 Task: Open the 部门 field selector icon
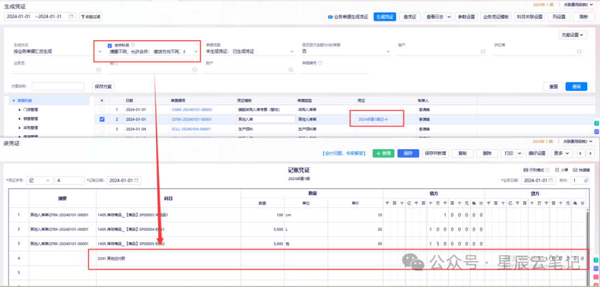[195, 70]
